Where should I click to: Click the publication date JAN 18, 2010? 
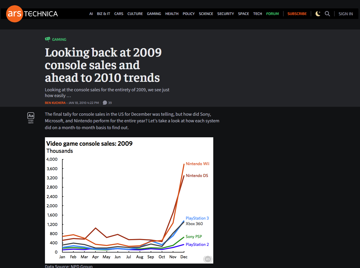(x=84, y=103)
